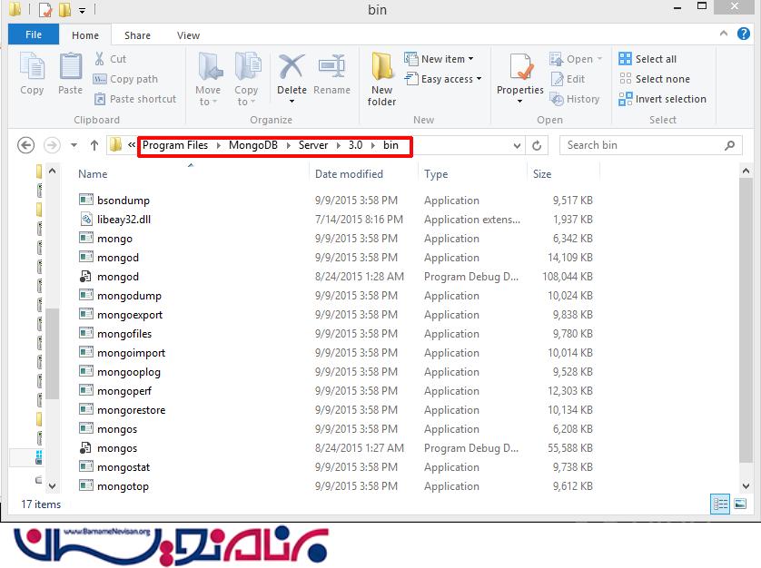
Task: Open the Quick Access Toolbar customize arrow
Action: (x=82, y=10)
